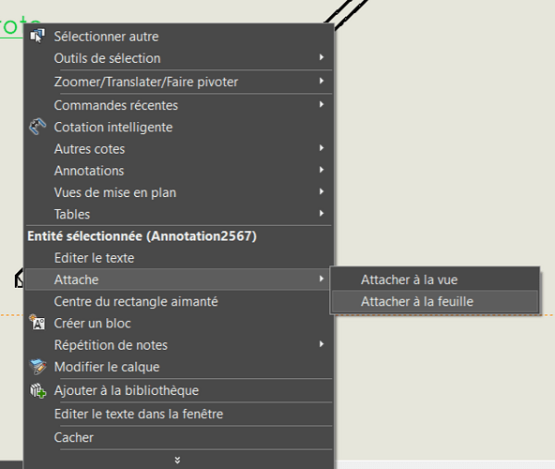Open the Répétition de notes submenu

pos(178,345)
